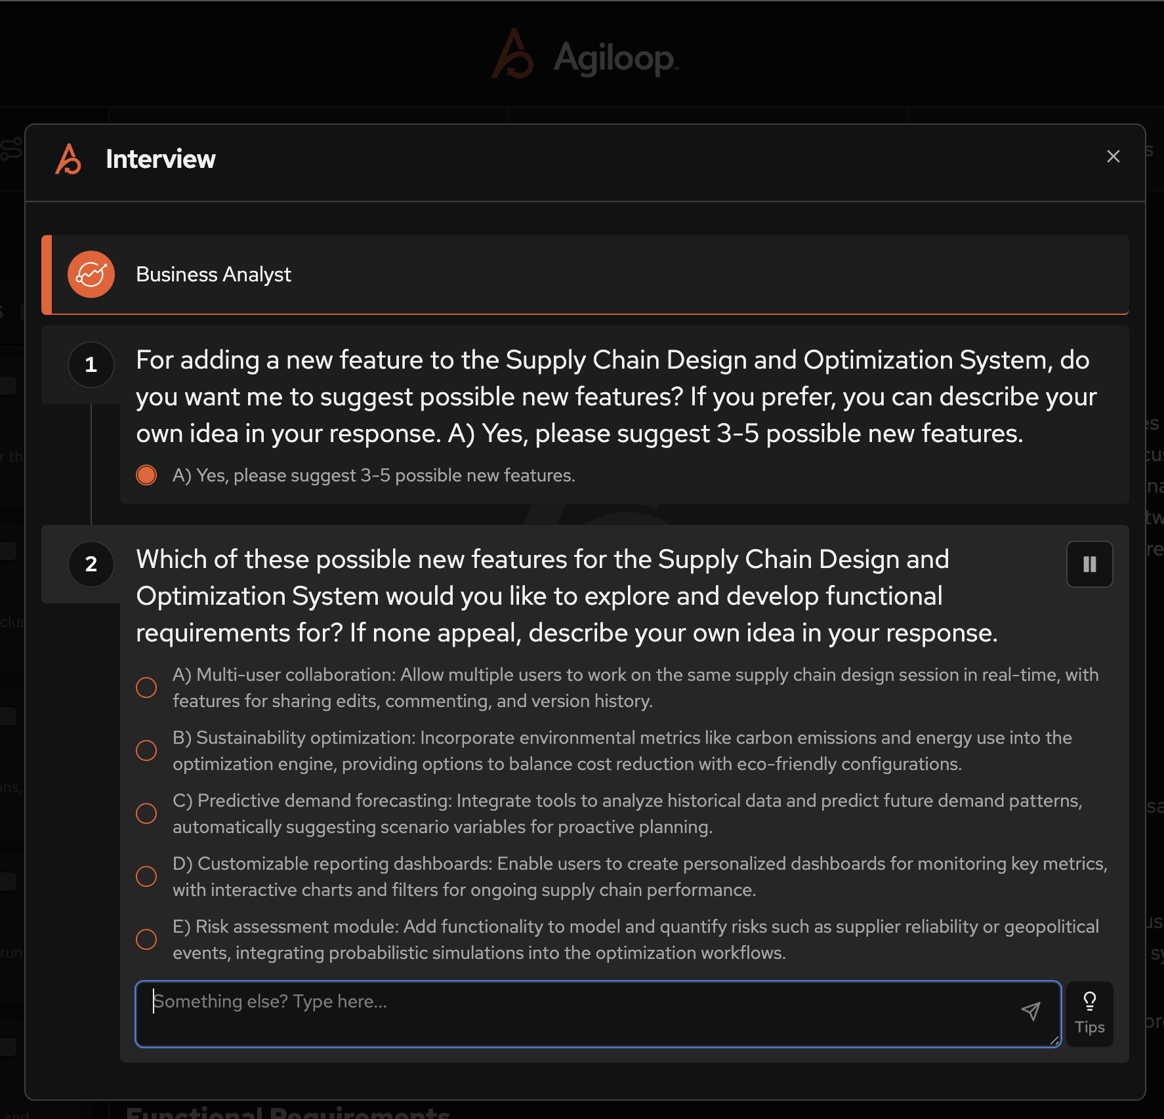Click the 'Business Analyst' role label
The height and width of the screenshot is (1119, 1164).
213,274
